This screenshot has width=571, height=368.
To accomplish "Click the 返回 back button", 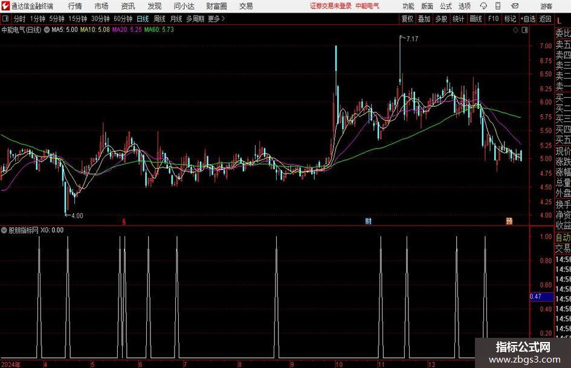I will pos(545,19).
